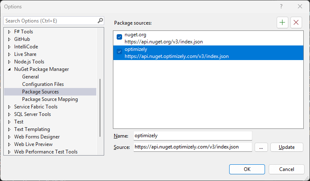Select the Web Forms Designer item
This screenshot has height=181, width=310.
[37, 137]
